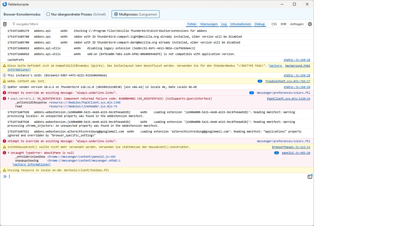Open Weitere Informationen link under TypeError
This screenshot has width=393, height=226.
(32, 164)
